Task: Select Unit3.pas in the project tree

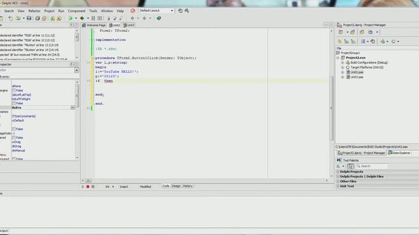Action: point(357,77)
